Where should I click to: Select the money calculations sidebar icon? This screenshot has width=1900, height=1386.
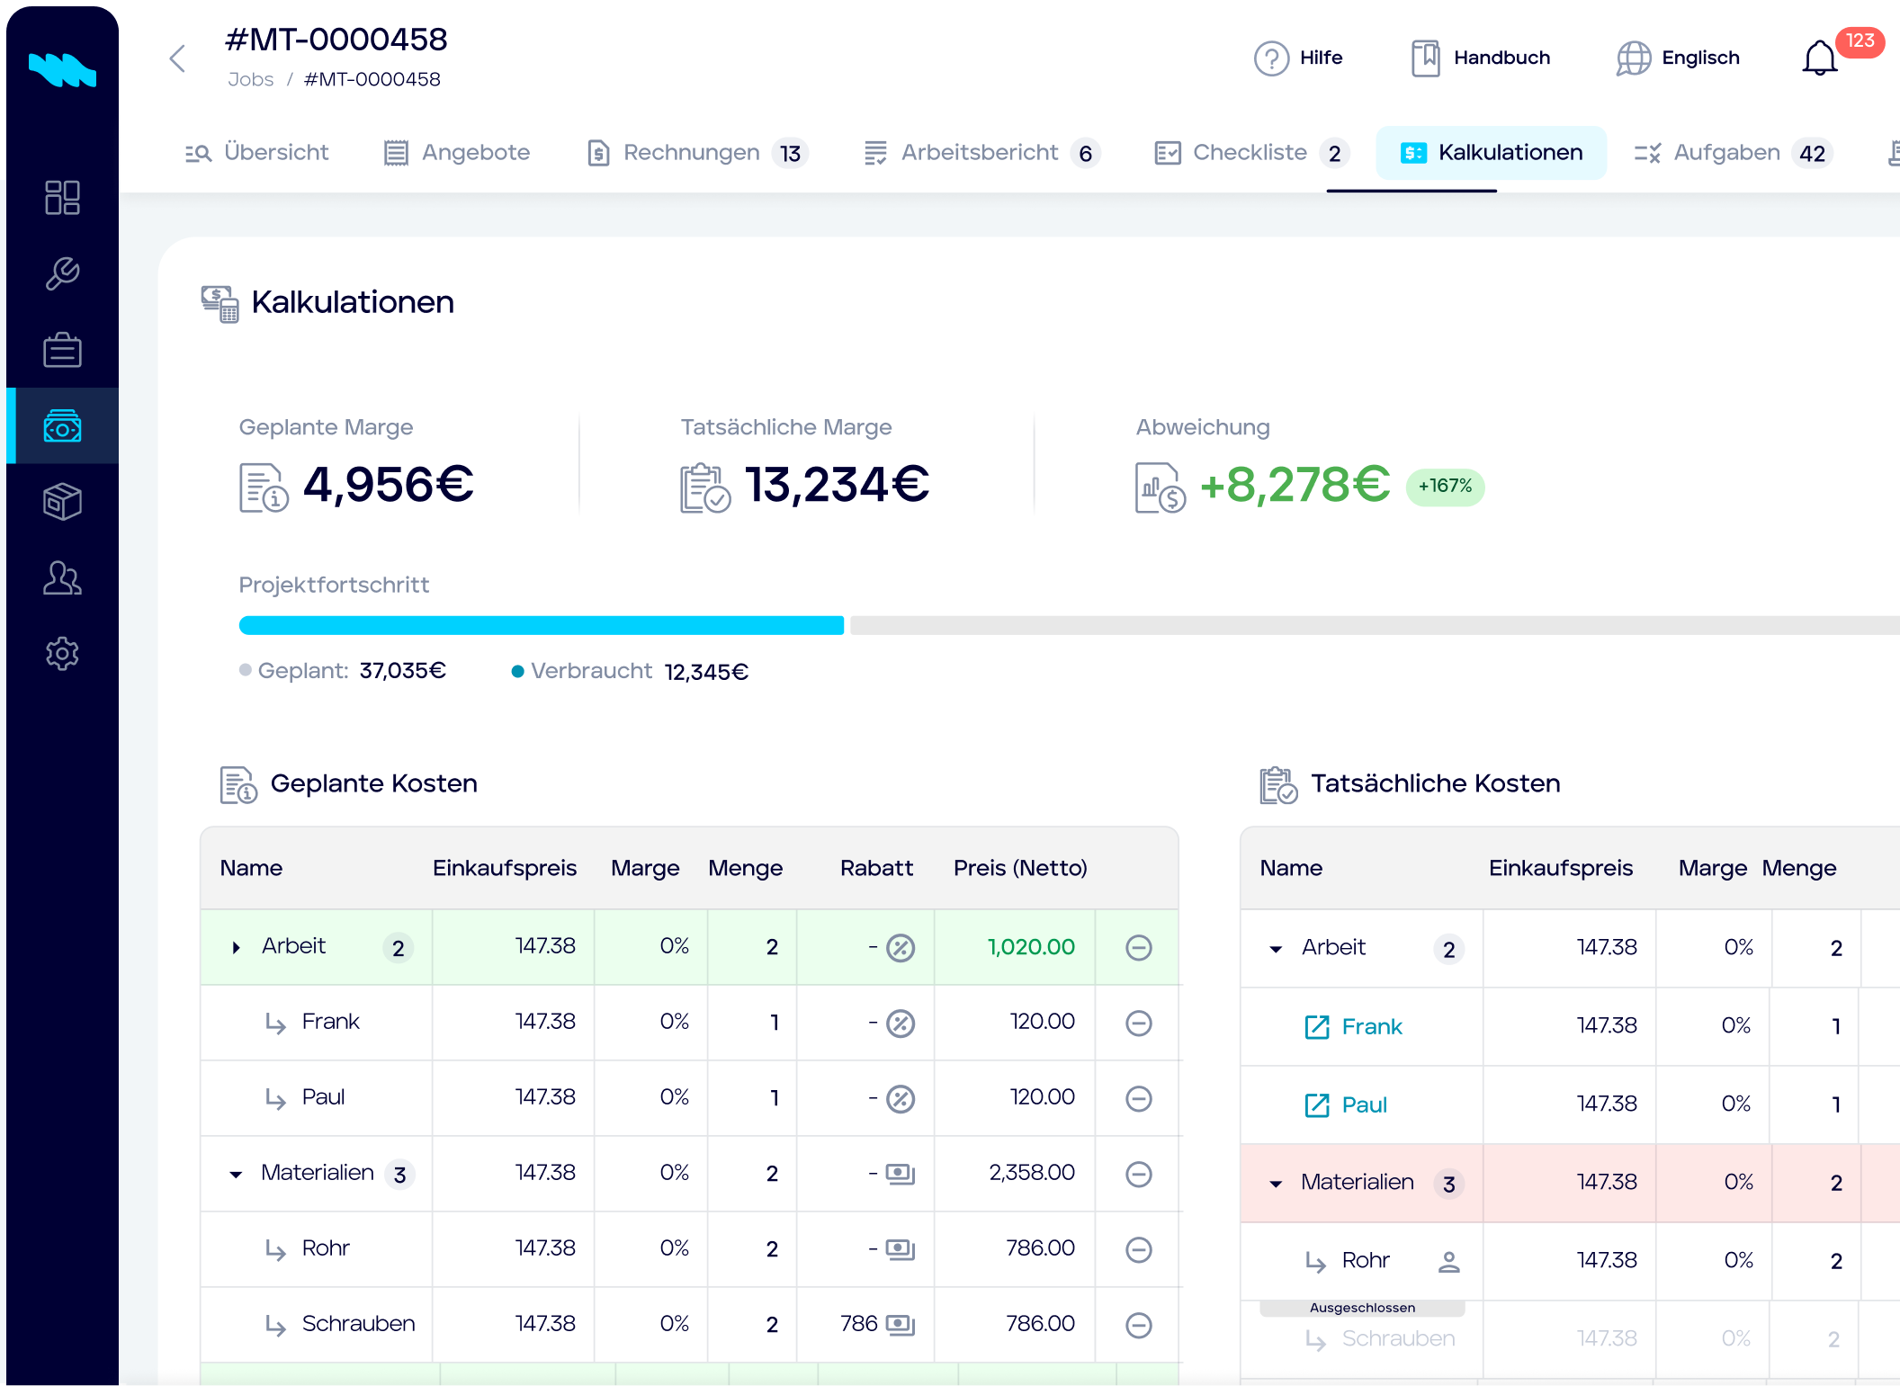tap(62, 425)
